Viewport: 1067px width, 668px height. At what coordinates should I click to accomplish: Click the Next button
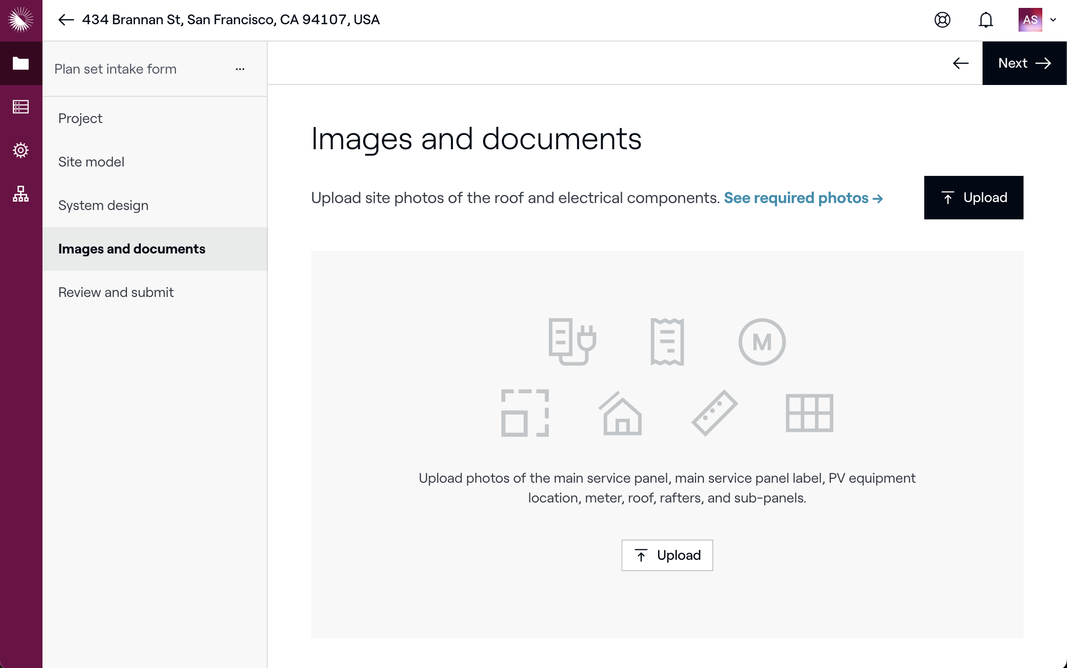point(1024,63)
